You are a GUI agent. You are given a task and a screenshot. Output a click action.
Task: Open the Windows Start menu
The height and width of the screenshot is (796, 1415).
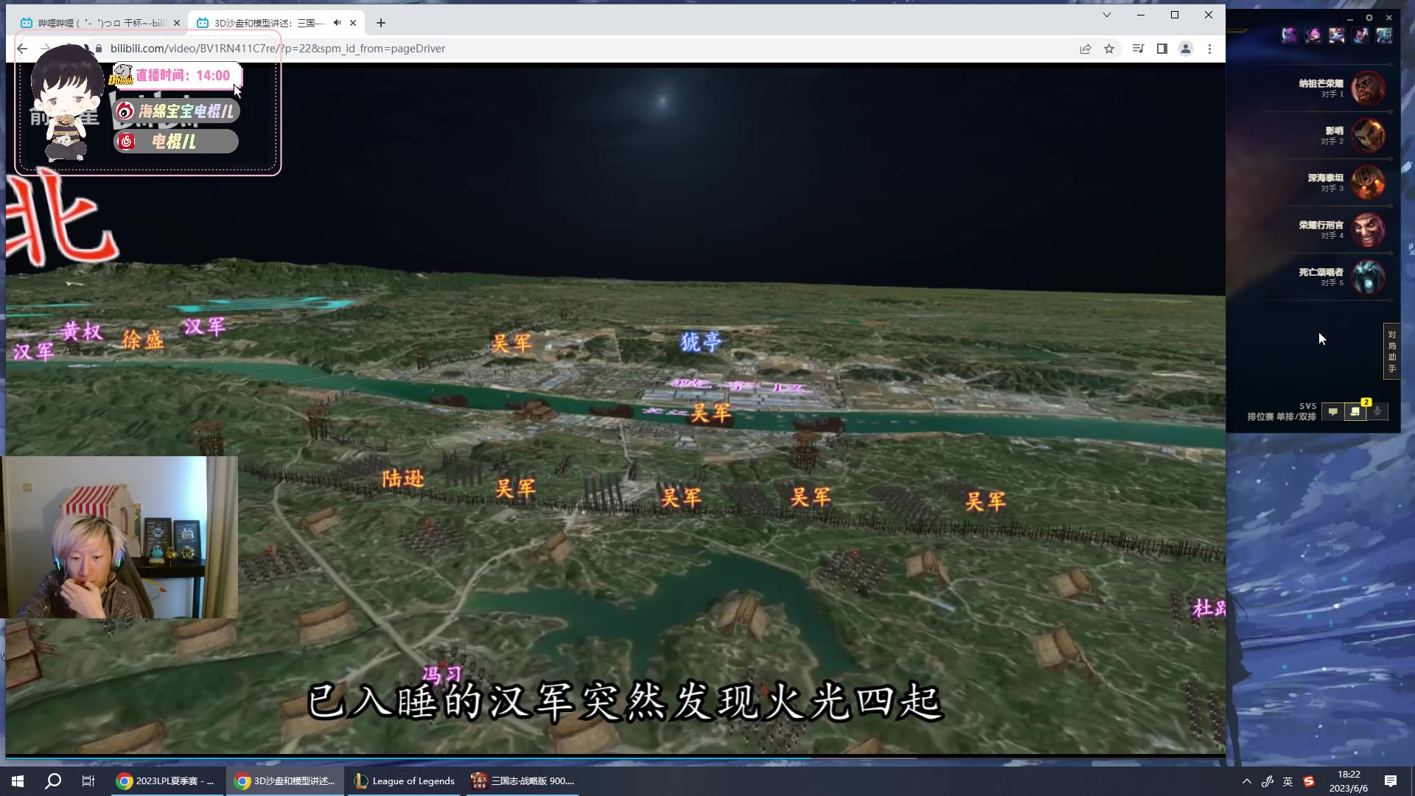(18, 781)
